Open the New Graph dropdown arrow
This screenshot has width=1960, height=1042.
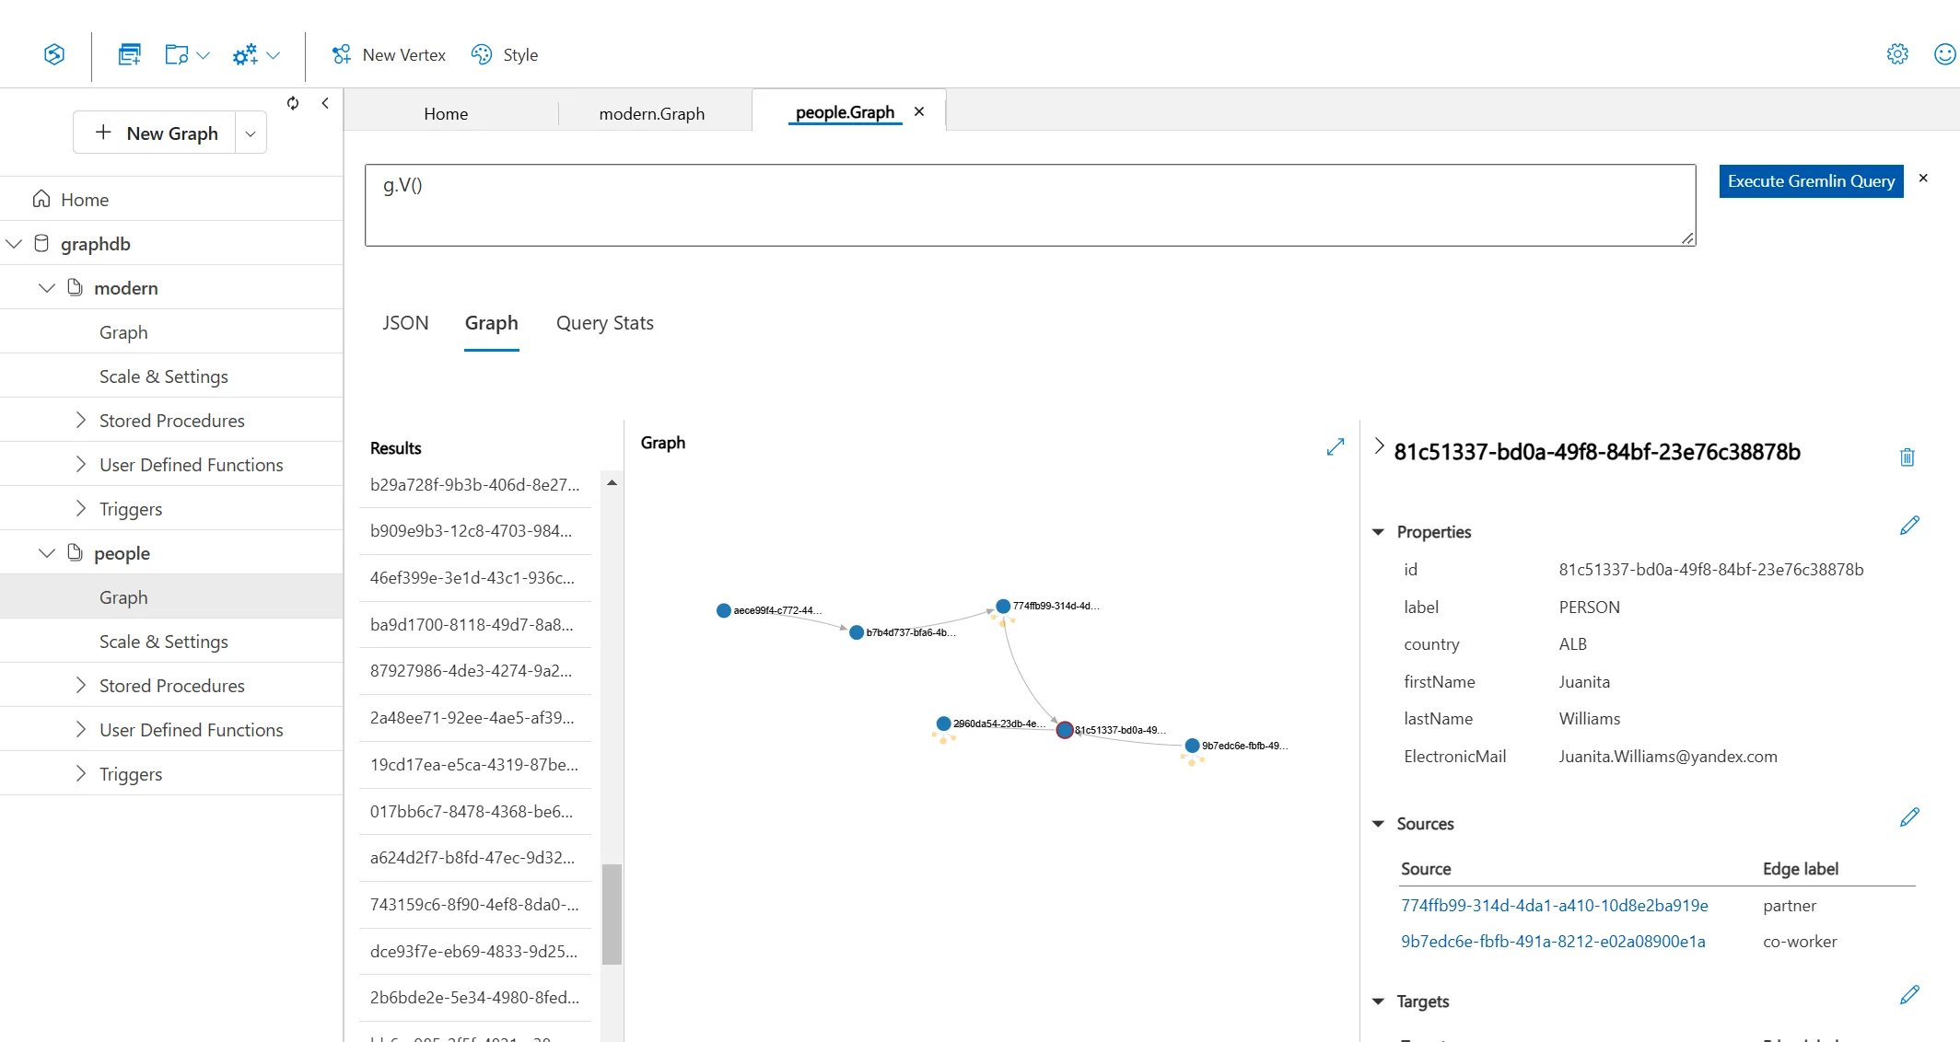coord(251,133)
